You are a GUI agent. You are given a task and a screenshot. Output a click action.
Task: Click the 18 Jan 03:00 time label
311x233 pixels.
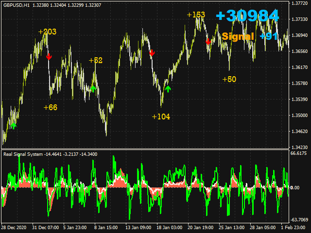pos(170,228)
